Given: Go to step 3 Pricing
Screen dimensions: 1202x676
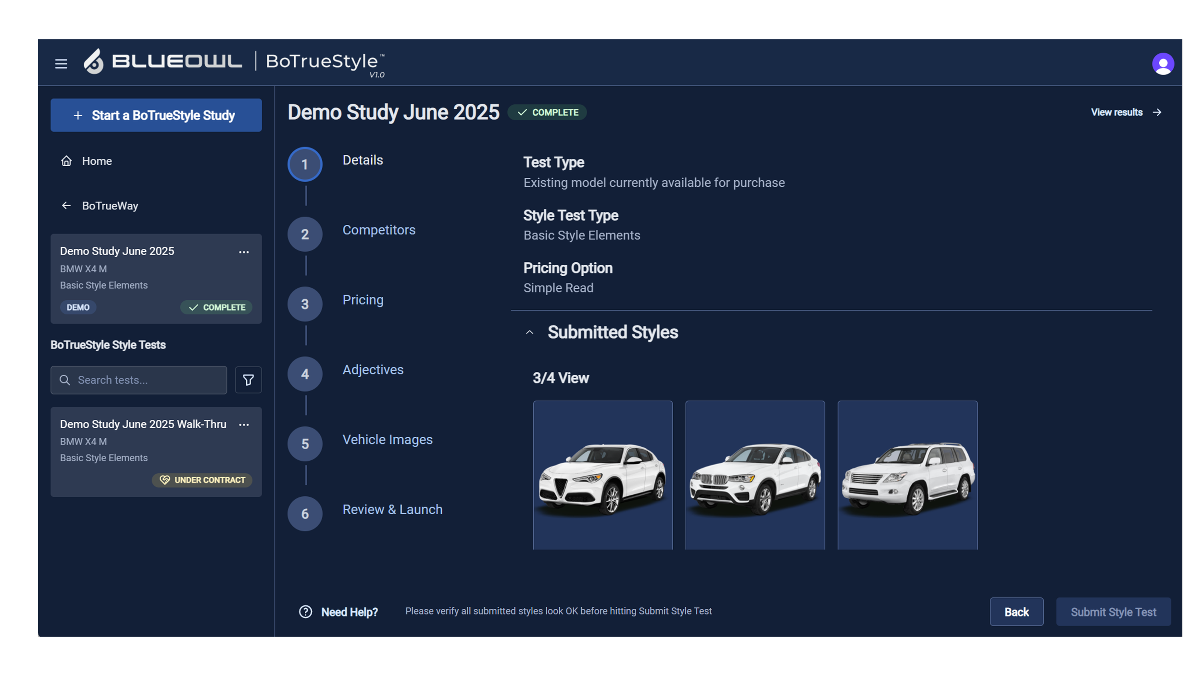Looking at the screenshot, I should coord(363,300).
